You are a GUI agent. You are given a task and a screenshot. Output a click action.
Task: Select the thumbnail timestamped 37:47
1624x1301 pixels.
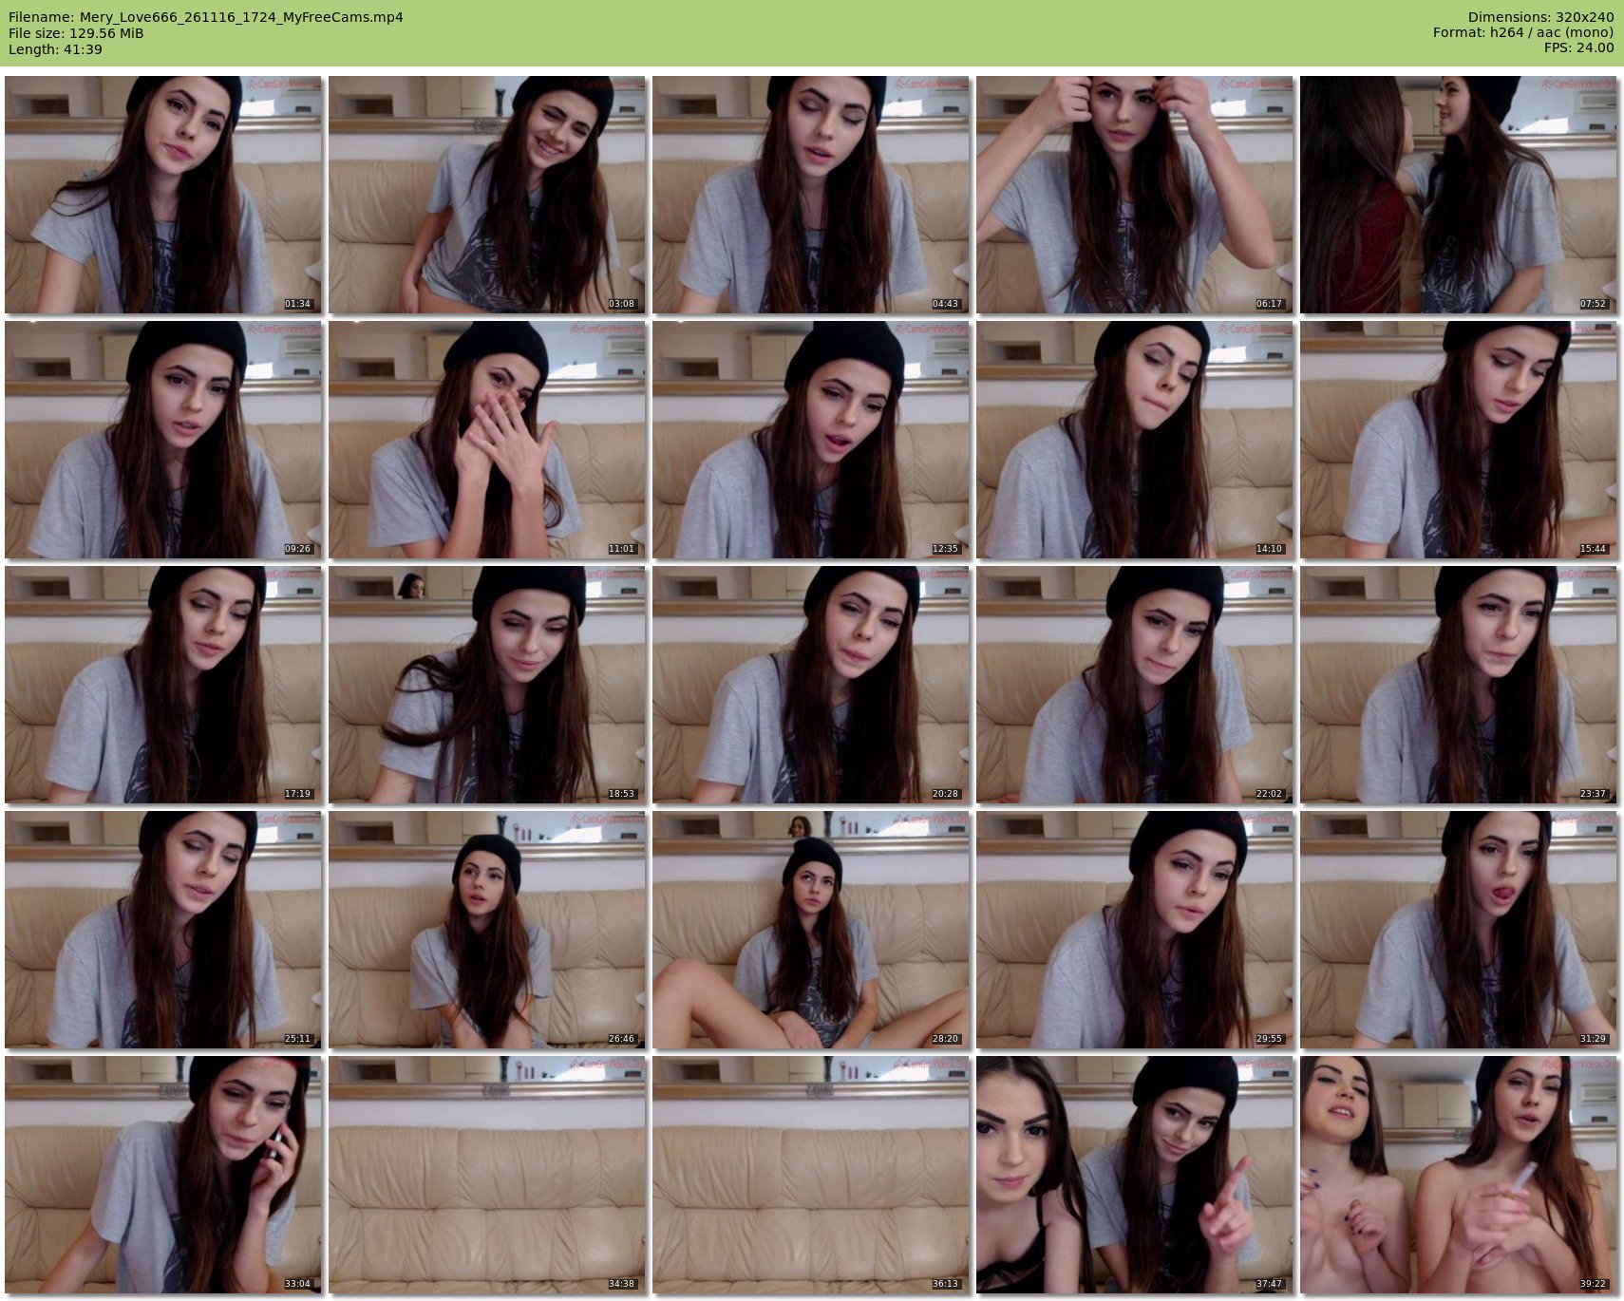point(1134,1175)
